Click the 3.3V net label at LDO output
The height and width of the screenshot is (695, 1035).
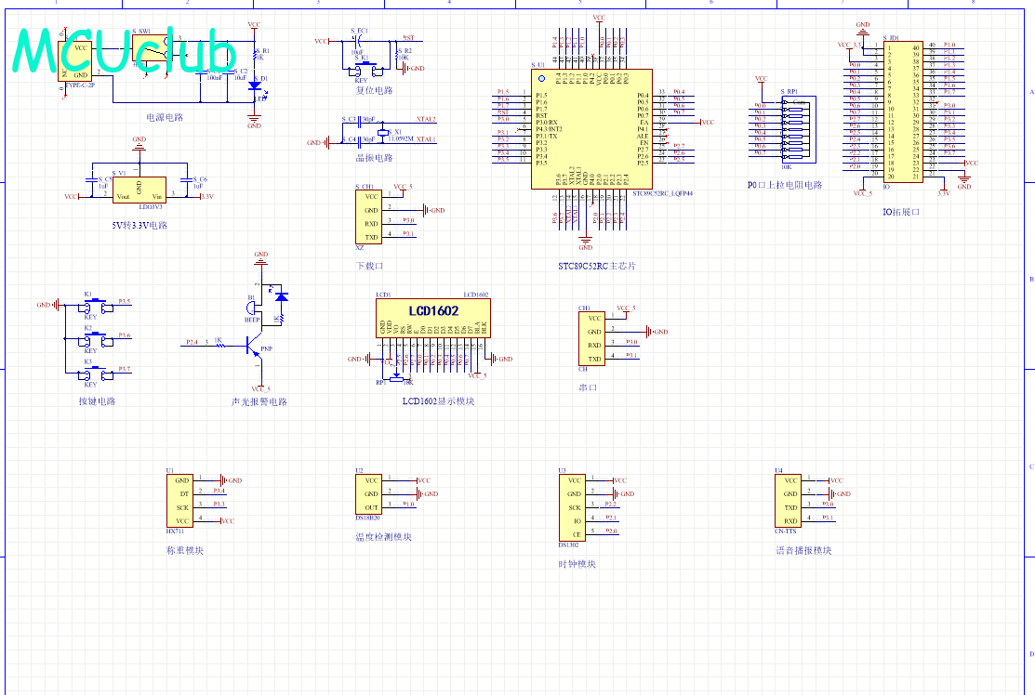(x=206, y=196)
